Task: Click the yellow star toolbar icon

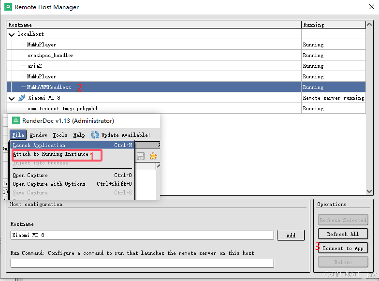Action: pos(154,156)
